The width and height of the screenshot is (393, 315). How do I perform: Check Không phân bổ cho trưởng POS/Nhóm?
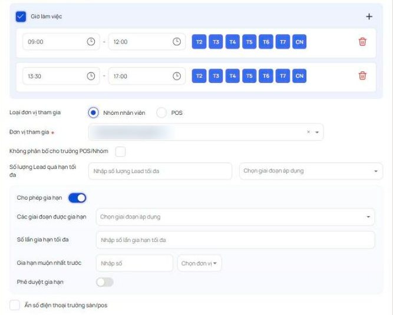coord(120,151)
